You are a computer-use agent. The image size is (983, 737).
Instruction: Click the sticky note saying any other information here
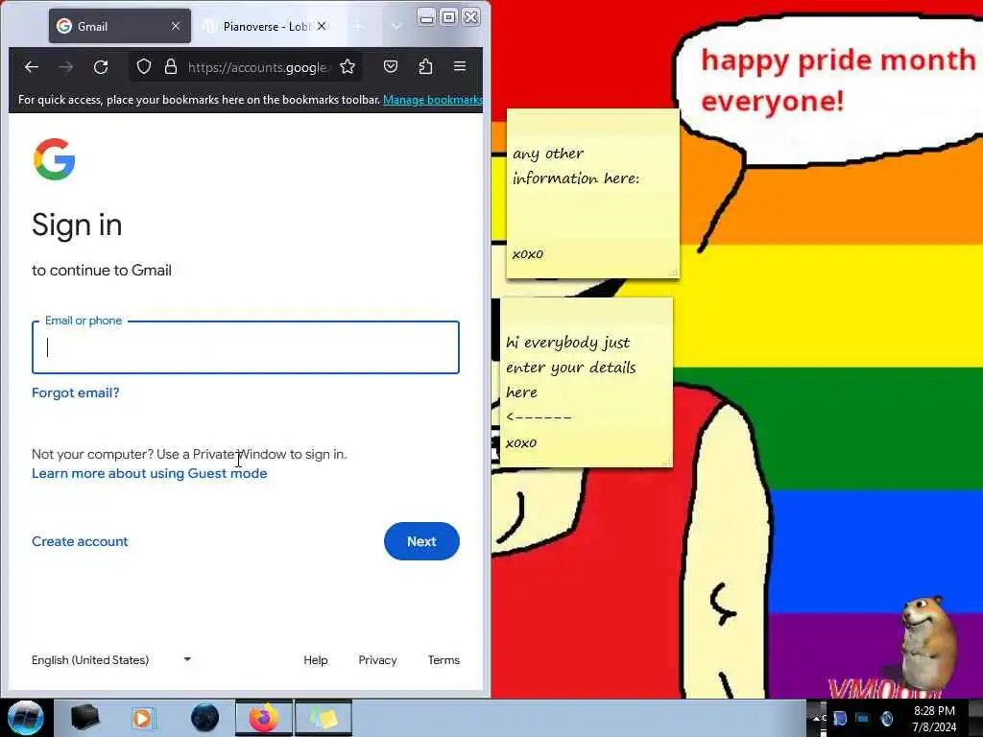coord(593,194)
